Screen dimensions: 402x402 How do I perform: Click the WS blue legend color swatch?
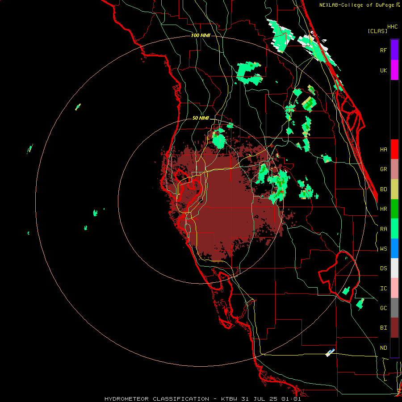click(394, 248)
